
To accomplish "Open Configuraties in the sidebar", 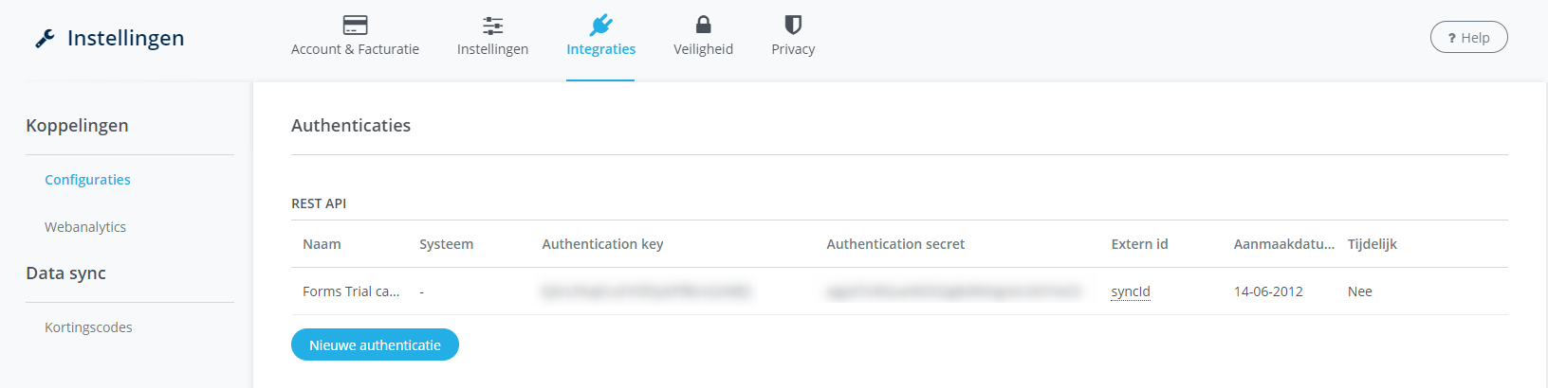I will [87, 180].
